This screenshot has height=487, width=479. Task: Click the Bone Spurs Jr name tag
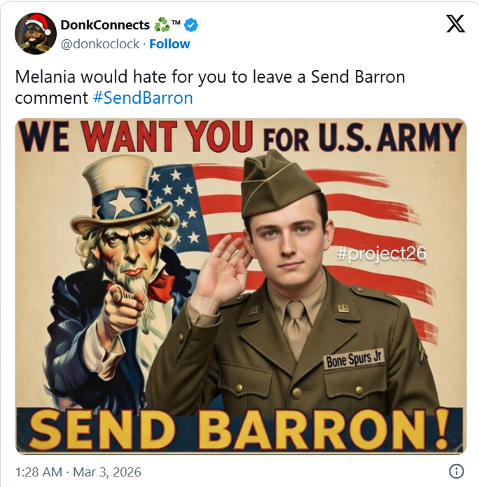pos(354,359)
